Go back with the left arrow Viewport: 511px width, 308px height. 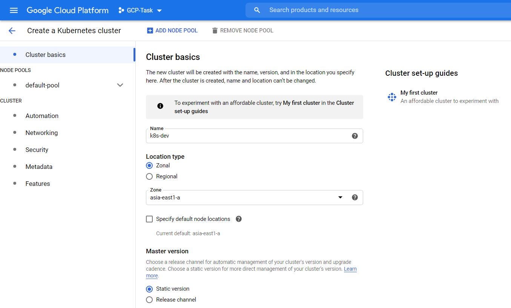[x=12, y=31]
